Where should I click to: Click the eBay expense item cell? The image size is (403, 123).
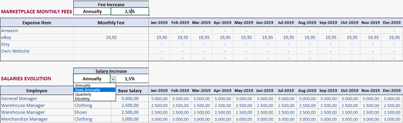[x=37, y=37]
